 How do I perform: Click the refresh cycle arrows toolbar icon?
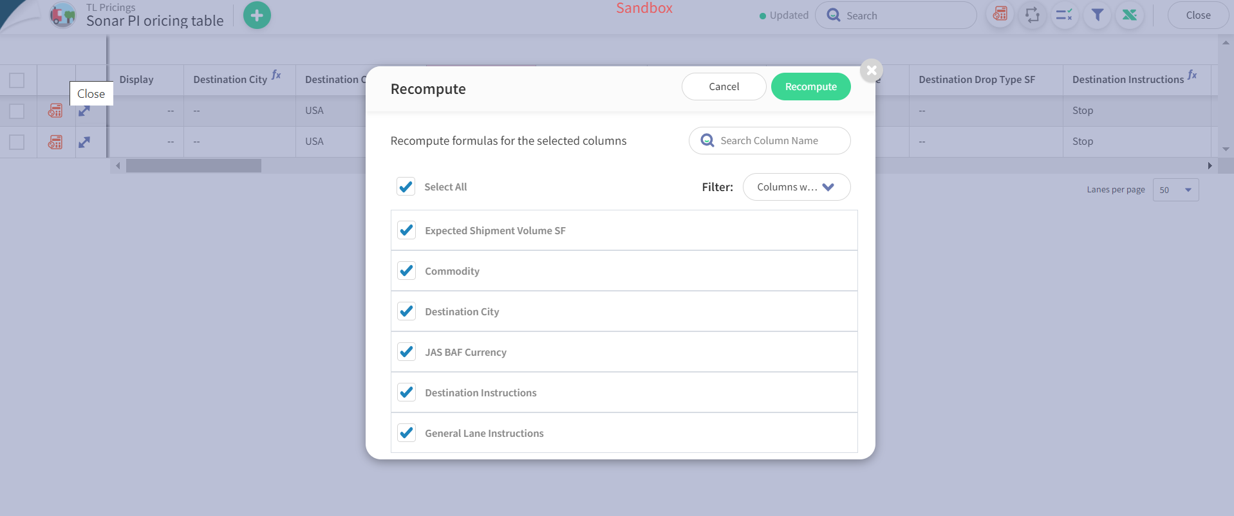1033,15
